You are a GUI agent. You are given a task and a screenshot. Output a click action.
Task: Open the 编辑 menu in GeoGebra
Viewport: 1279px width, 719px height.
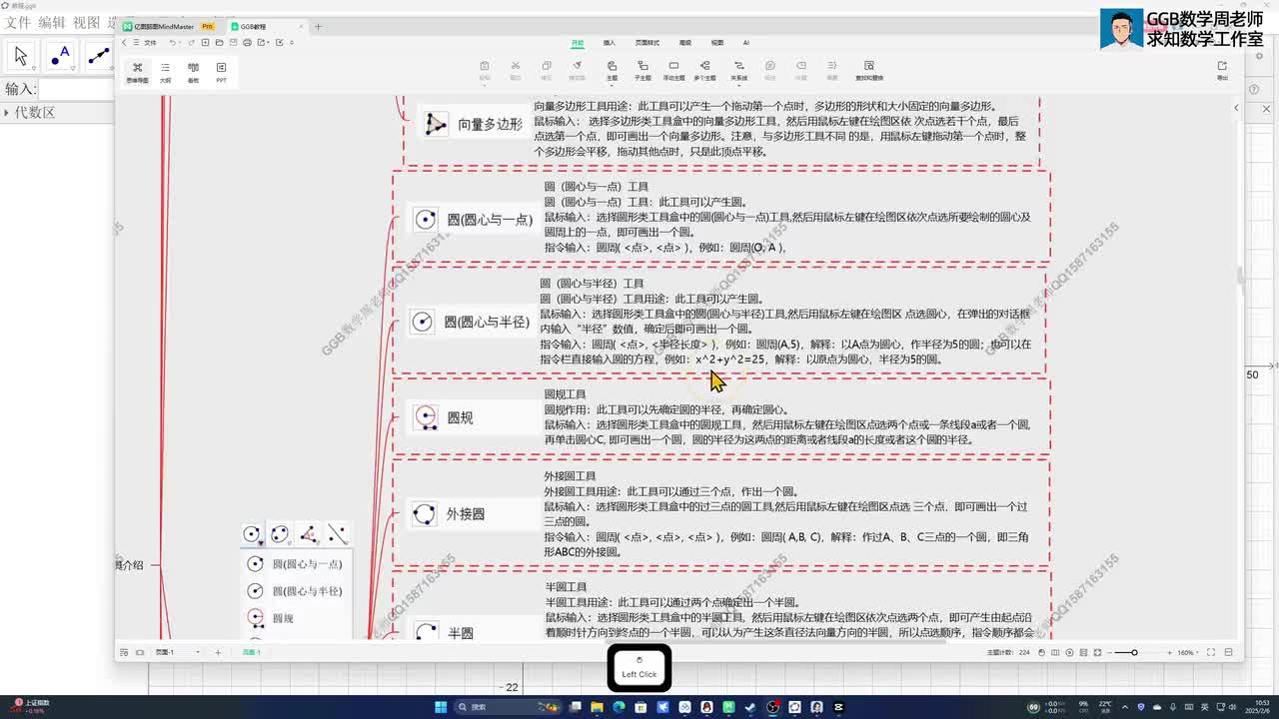[x=52, y=22]
